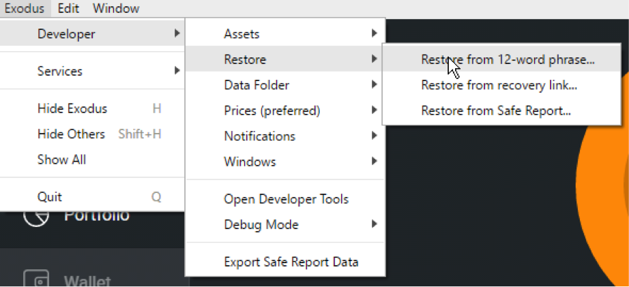
Task: Open the Windows submenu
Action: coord(285,162)
